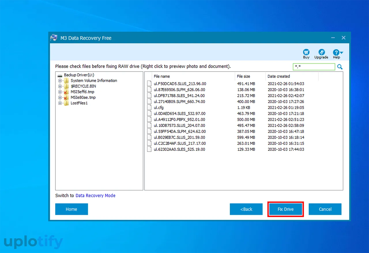Click folder icon of LostFiles1
The image size is (369, 253).
(x=66, y=103)
